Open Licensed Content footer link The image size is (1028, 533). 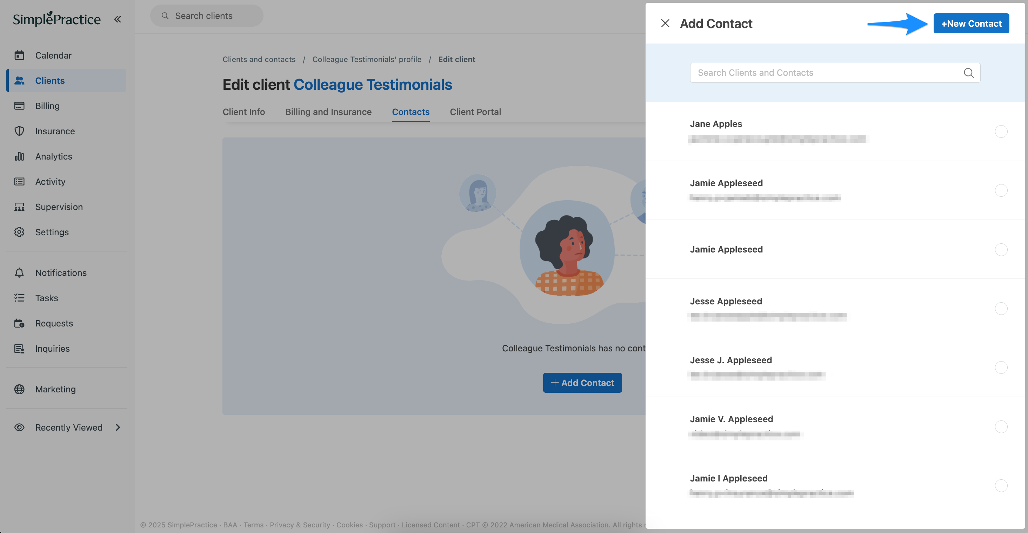(x=430, y=525)
